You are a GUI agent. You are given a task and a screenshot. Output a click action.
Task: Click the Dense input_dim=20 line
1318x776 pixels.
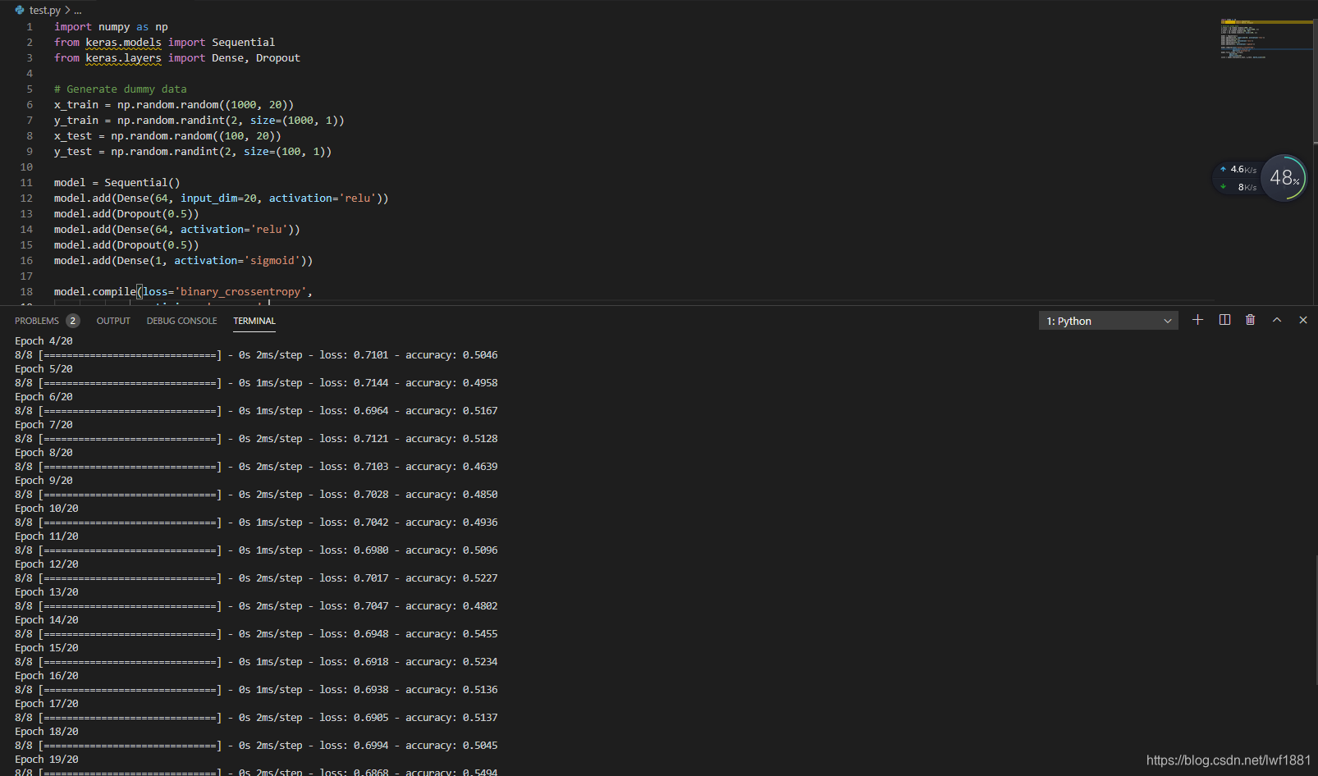tap(222, 198)
